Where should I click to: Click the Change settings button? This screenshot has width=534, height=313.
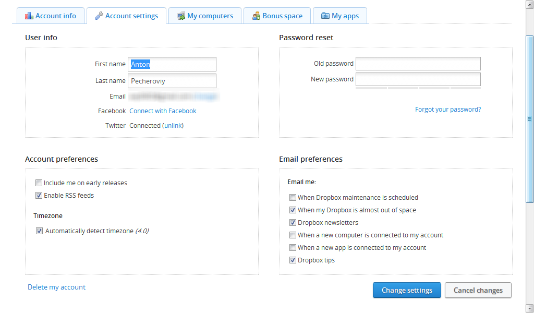click(x=407, y=290)
